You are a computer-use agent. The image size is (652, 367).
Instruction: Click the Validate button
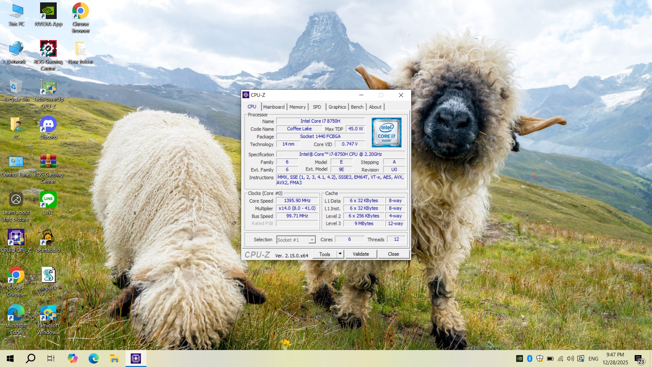click(361, 254)
